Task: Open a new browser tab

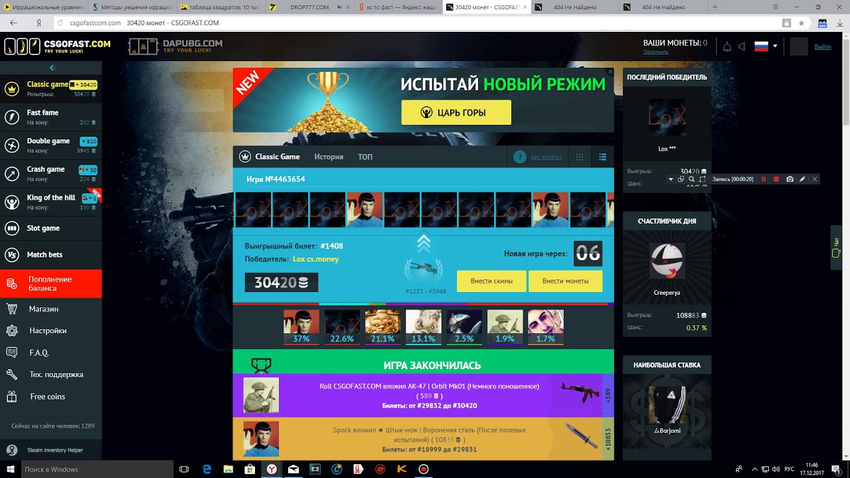Action: click(715, 7)
